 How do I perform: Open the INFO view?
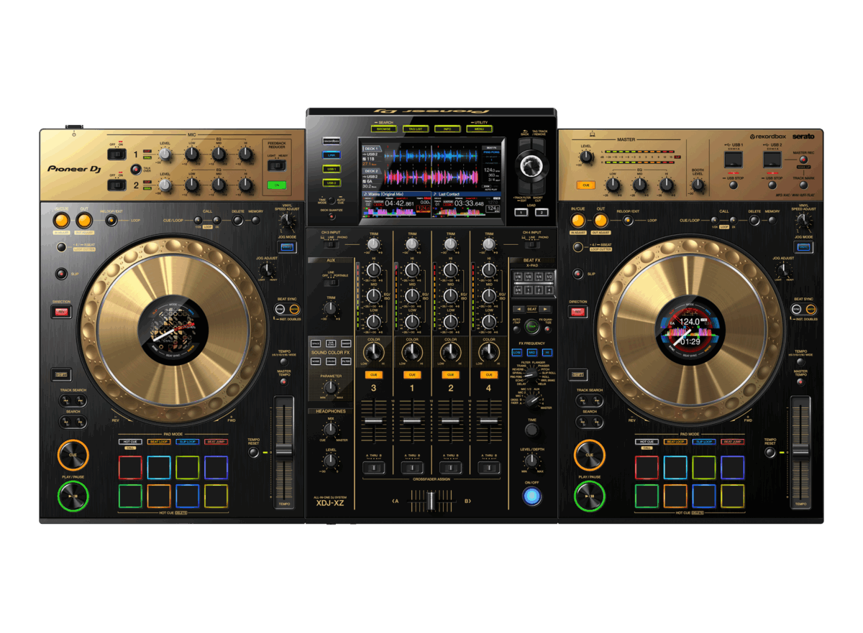click(x=446, y=129)
